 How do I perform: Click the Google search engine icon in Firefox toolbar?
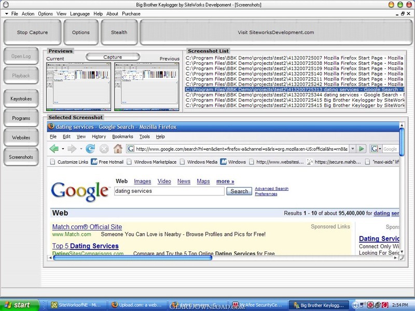click(374, 149)
